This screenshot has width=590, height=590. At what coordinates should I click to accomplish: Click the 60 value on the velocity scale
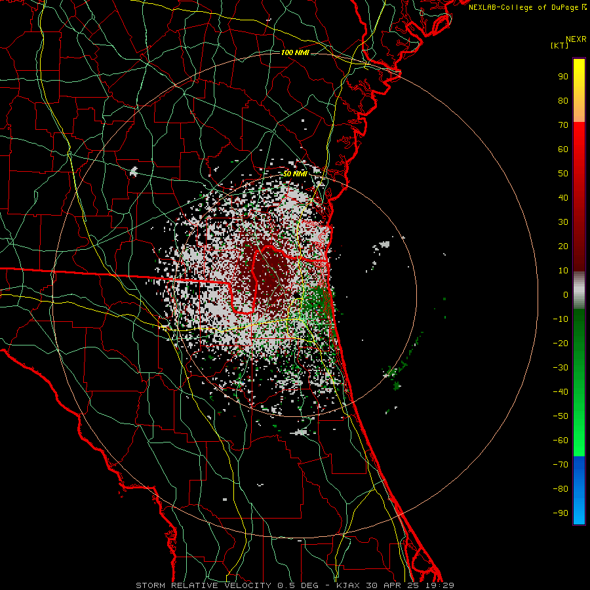tap(563, 149)
